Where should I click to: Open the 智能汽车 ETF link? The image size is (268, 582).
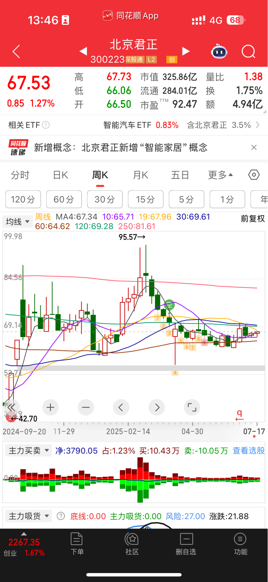[x=127, y=125]
